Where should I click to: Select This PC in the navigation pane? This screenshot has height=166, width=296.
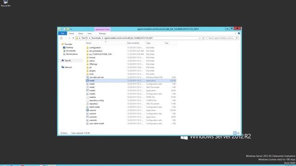coord(68,60)
